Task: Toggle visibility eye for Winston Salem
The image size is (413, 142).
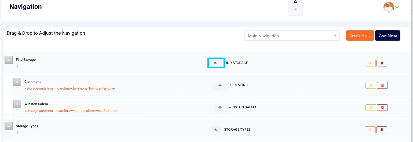Action: click(220, 107)
